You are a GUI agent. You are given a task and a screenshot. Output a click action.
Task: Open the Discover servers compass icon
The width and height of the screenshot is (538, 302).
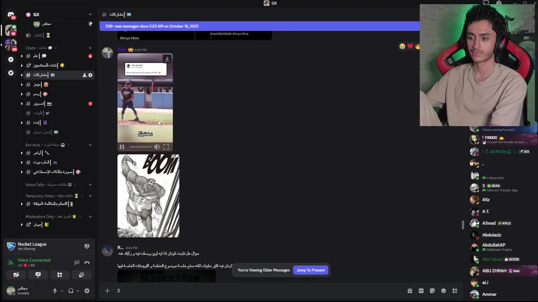pyautogui.click(x=11, y=73)
